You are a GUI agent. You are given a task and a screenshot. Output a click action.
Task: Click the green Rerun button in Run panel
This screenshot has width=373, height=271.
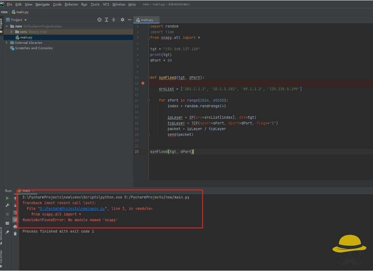click(x=7, y=198)
